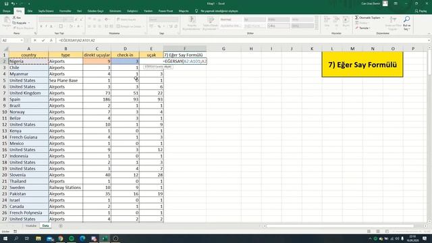Activate the Format Painter brush

tap(23, 28)
